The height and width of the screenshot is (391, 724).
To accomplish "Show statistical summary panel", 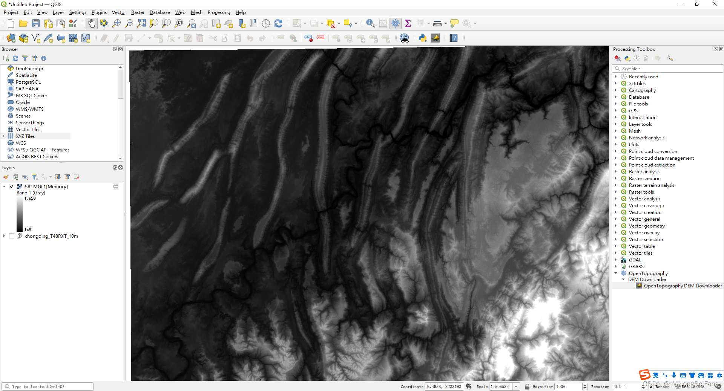I will click(x=408, y=23).
